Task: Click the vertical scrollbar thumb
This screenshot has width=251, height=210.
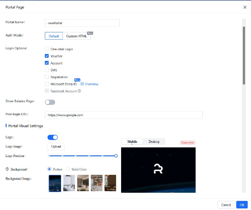Action: [244, 56]
